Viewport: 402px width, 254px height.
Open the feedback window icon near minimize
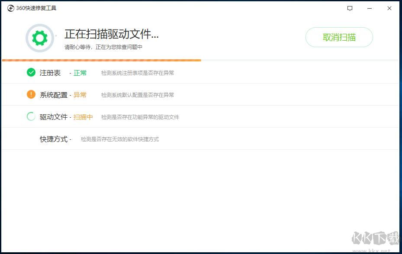tap(349, 8)
